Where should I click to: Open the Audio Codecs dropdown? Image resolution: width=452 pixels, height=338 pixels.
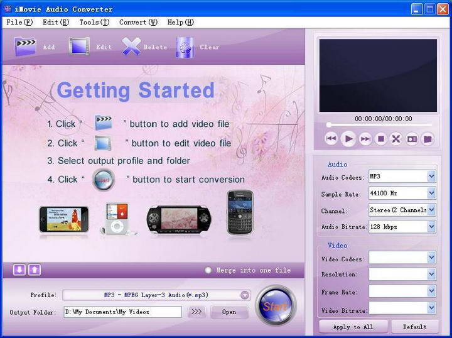click(x=431, y=176)
